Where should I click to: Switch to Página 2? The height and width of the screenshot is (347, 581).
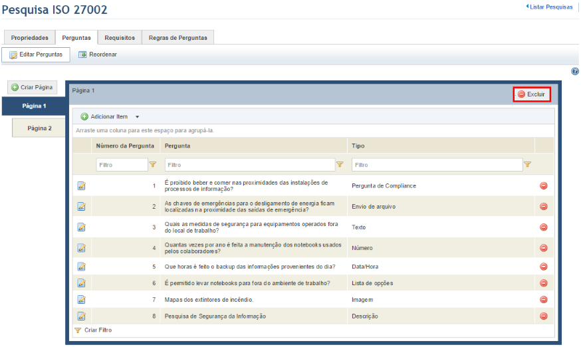(x=39, y=128)
